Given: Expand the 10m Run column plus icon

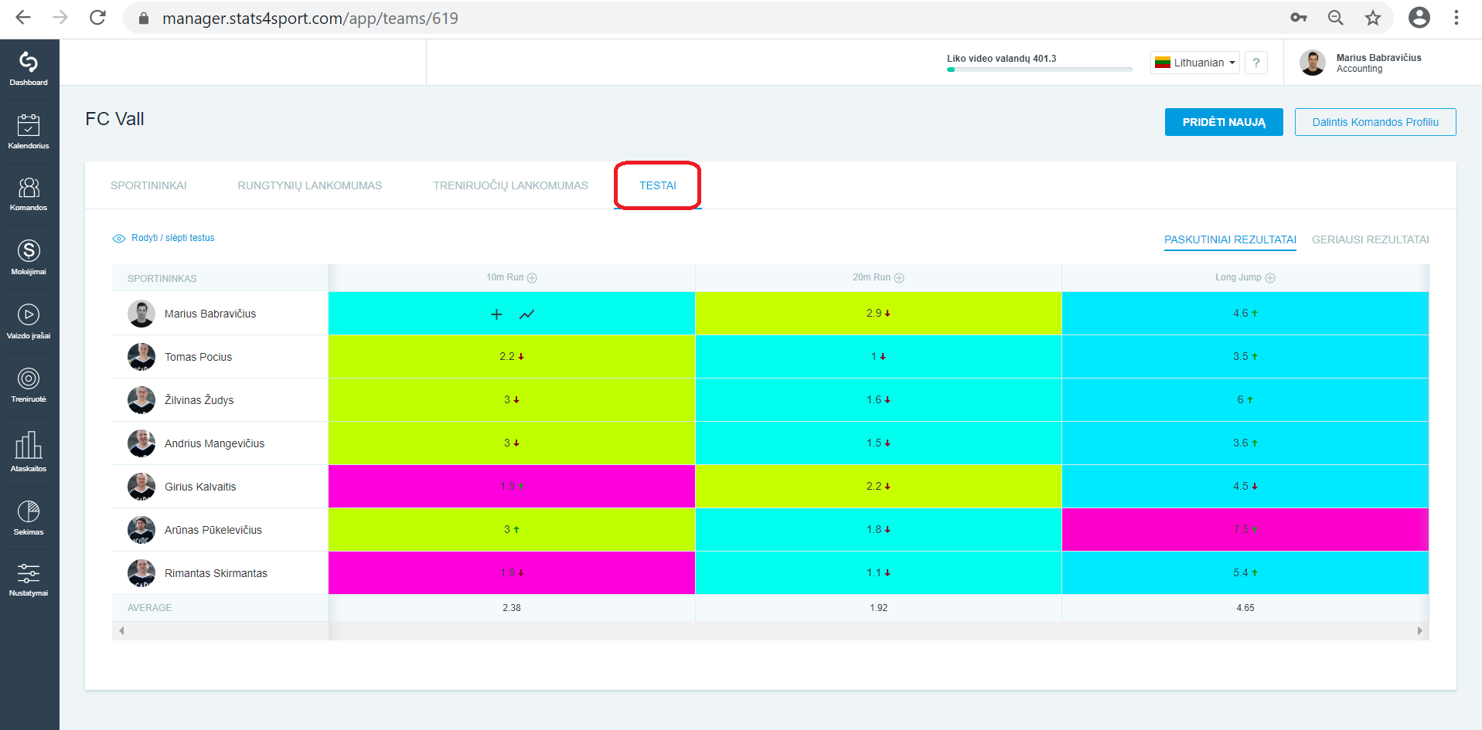Looking at the screenshot, I should [x=532, y=278].
